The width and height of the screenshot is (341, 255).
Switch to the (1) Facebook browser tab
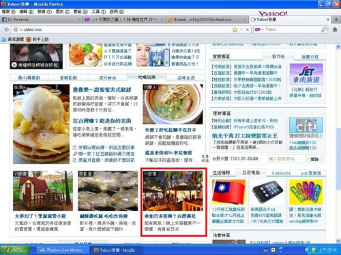pyautogui.click(x=41, y=20)
